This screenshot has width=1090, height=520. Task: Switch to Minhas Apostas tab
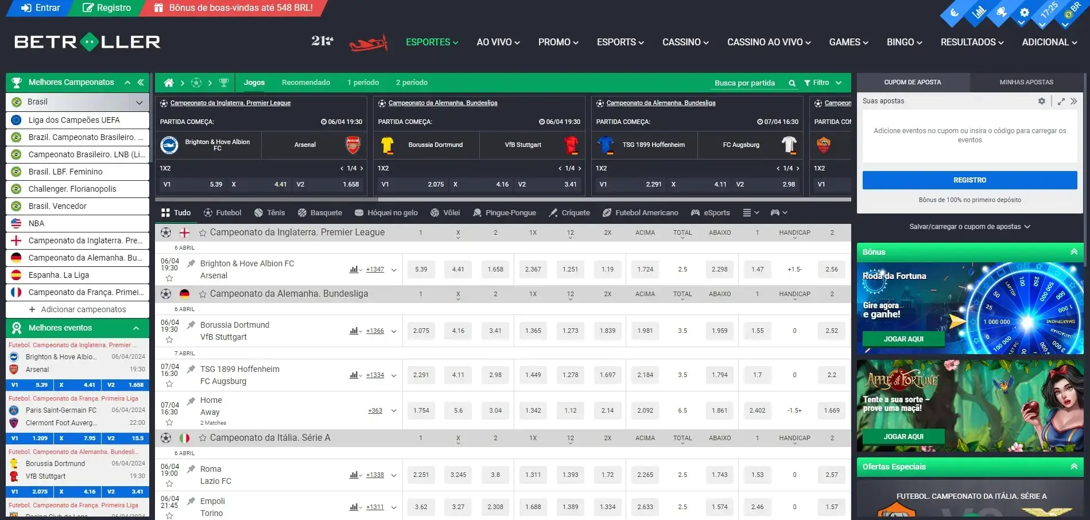click(x=1026, y=82)
